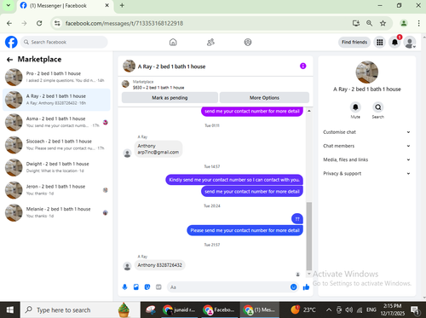The width and height of the screenshot is (426, 318).
Task: Open the Pro - 2 bed 1 bath conversation
Action: (56, 77)
